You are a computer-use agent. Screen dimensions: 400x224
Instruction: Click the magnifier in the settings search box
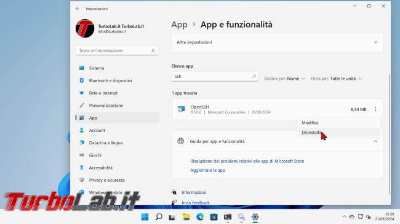point(153,50)
